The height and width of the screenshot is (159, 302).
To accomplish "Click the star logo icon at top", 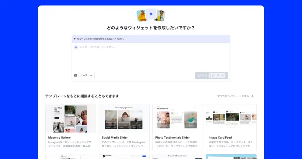I will coord(151,14).
